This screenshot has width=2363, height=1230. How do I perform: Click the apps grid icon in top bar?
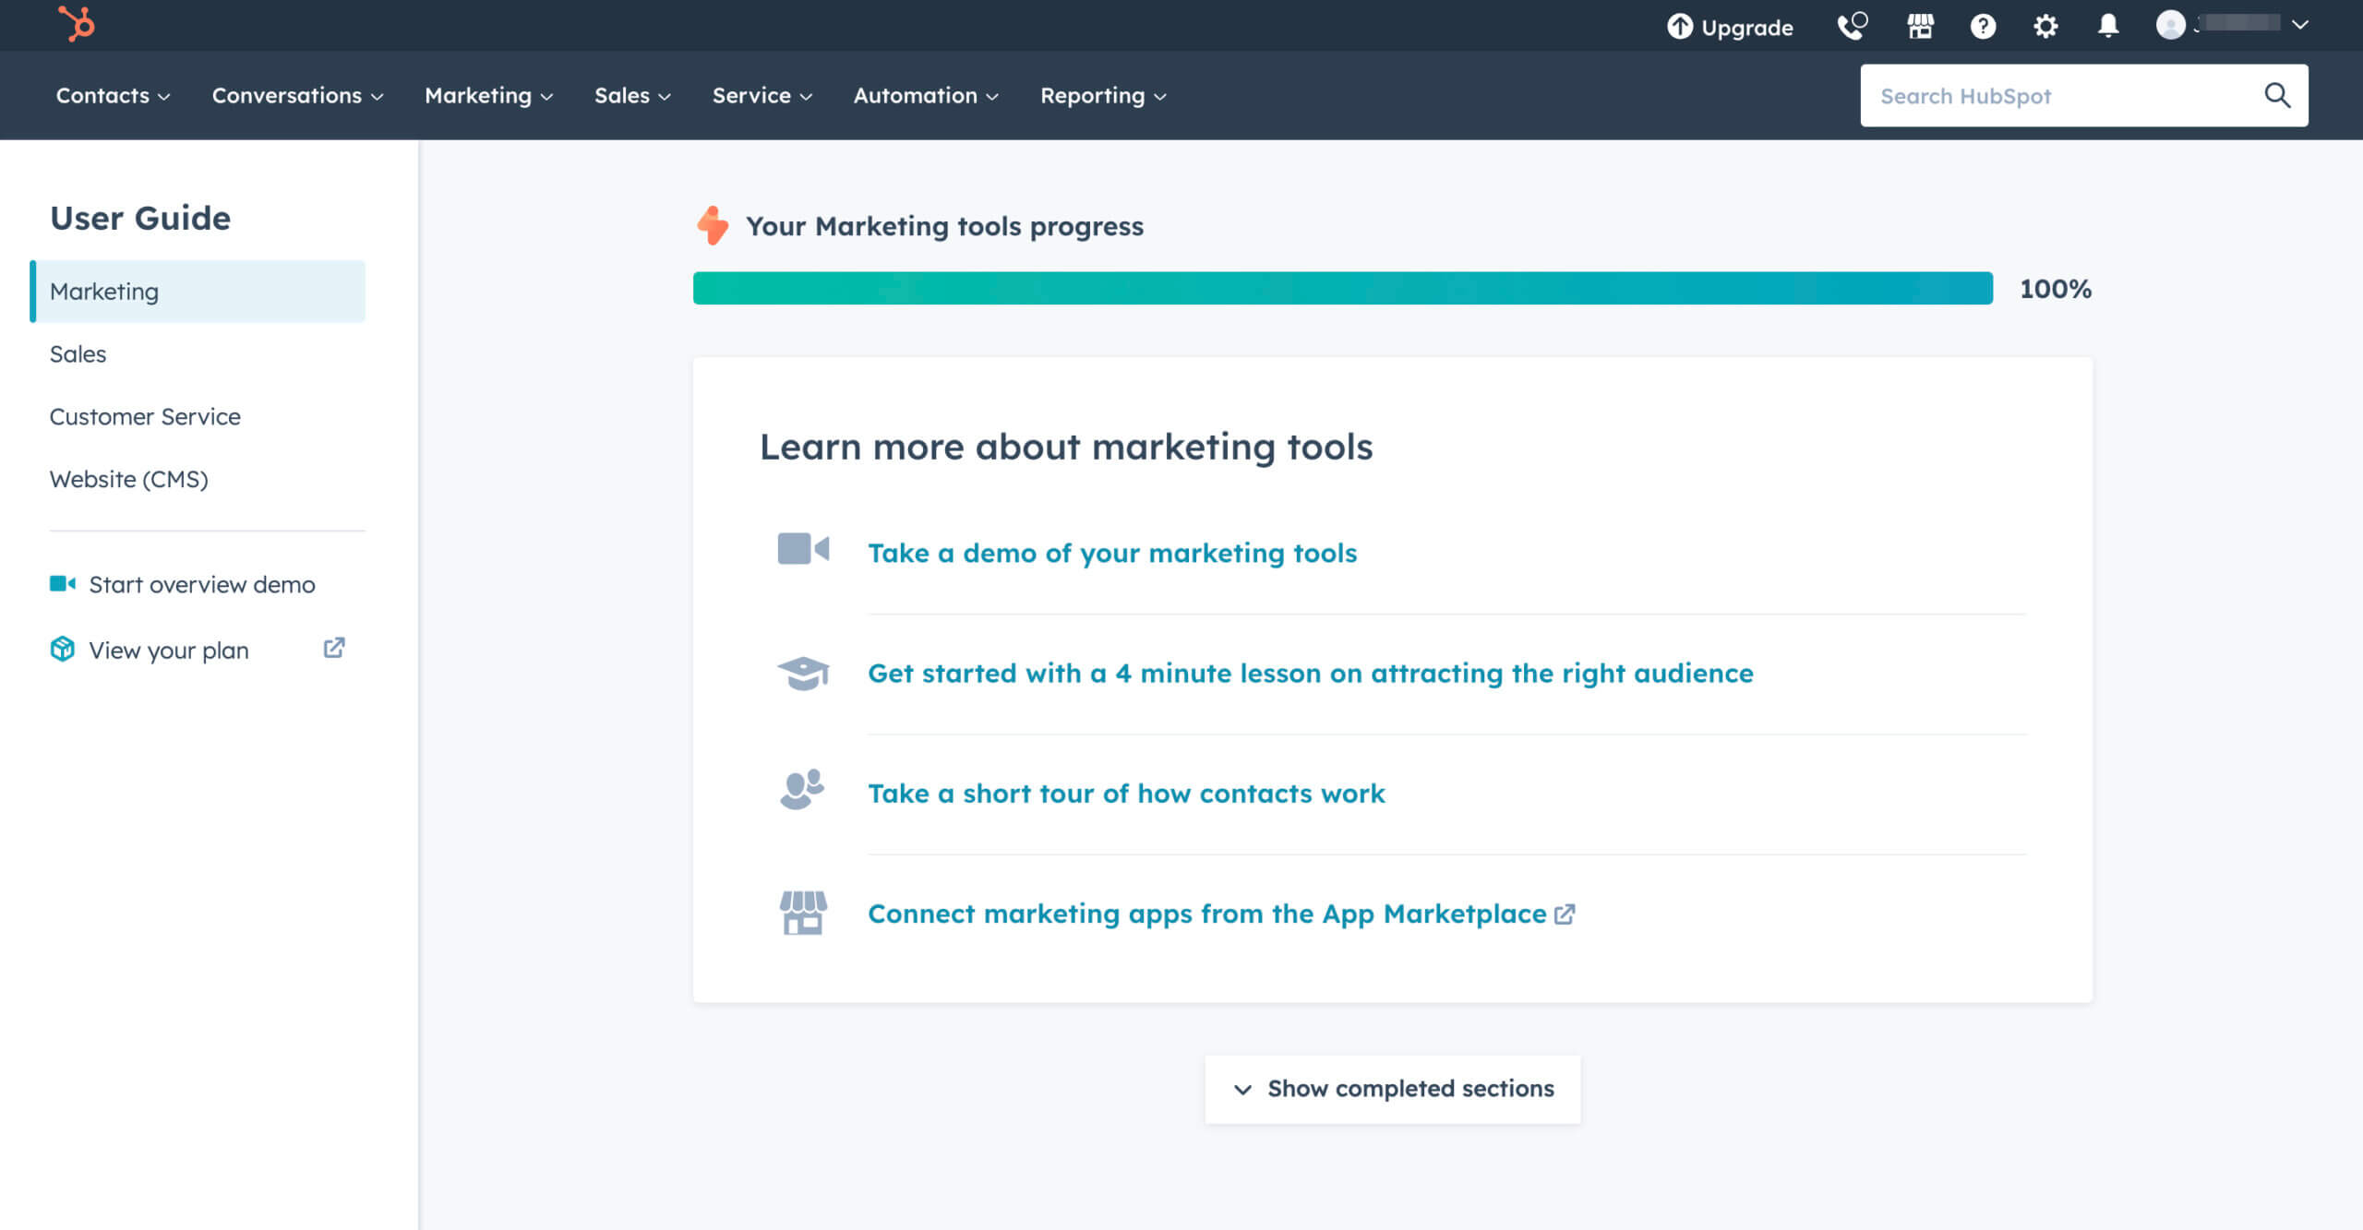pos(1919,25)
